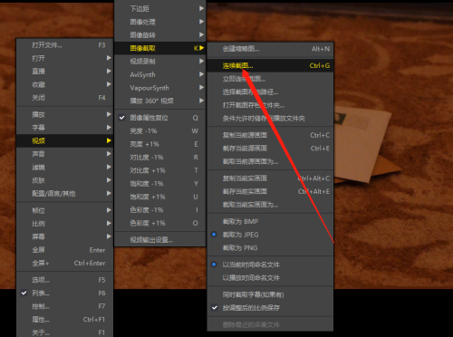
Task: Choose 立即连续截图... item
Action: (271, 79)
